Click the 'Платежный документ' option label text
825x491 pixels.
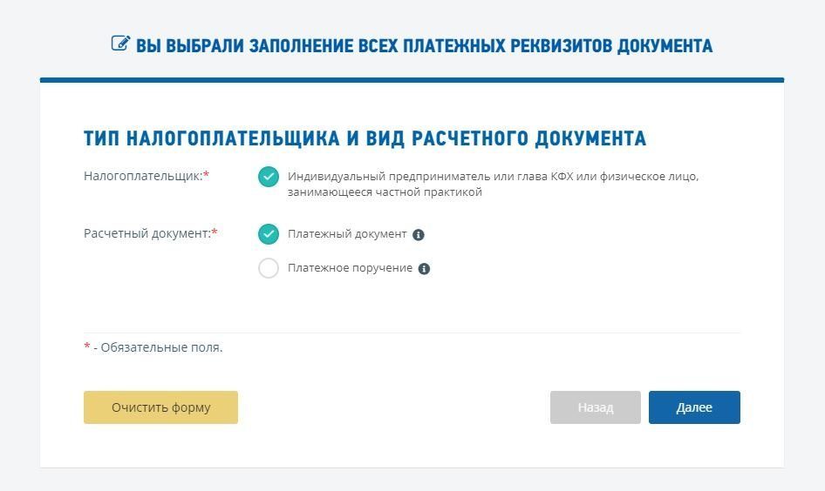pyautogui.click(x=347, y=234)
